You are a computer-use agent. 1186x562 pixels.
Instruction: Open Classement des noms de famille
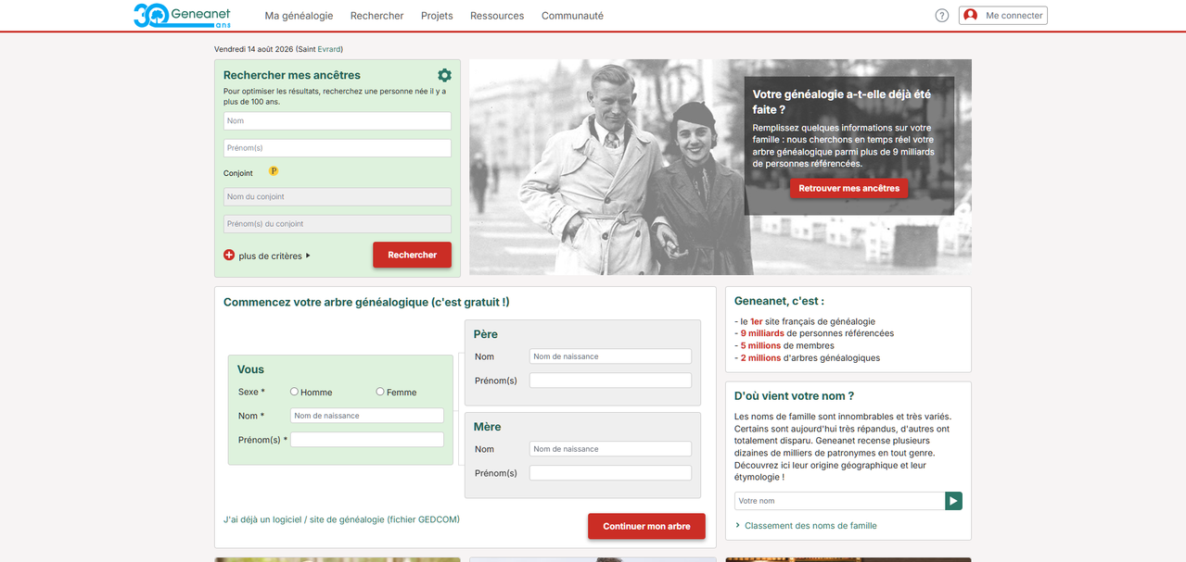tap(810, 526)
